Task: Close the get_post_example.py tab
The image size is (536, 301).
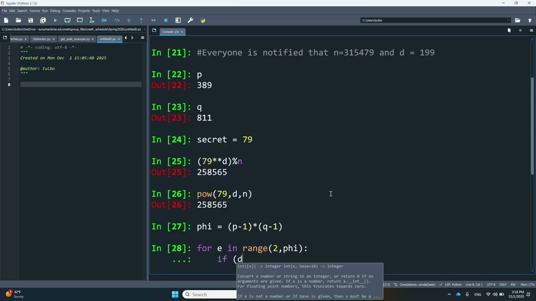Action: (x=93, y=39)
